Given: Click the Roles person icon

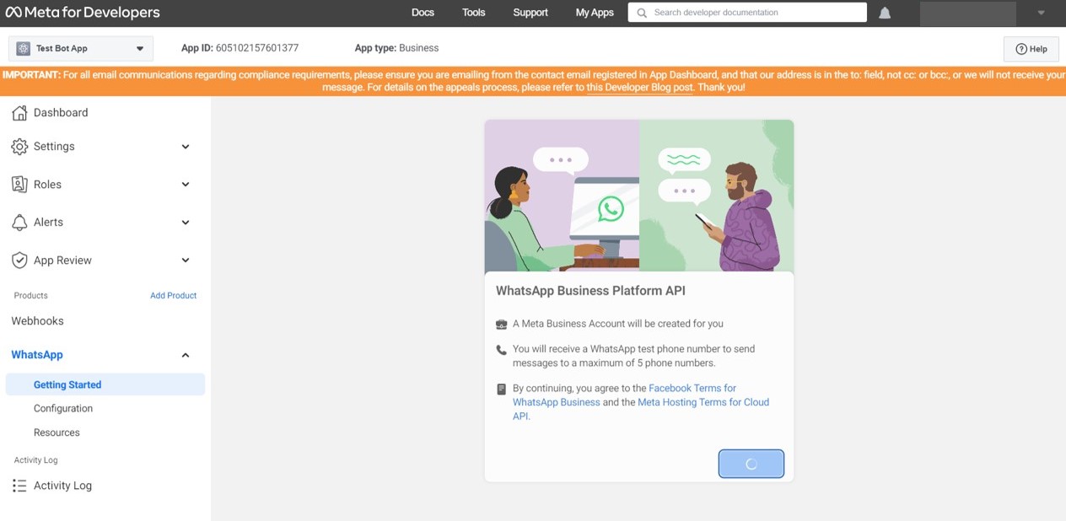Looking at the screenshot, I should [x=19, y=185].
